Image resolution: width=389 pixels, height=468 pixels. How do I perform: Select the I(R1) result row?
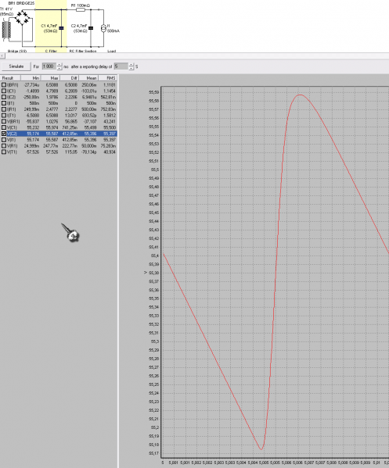[x=59, y=109]
